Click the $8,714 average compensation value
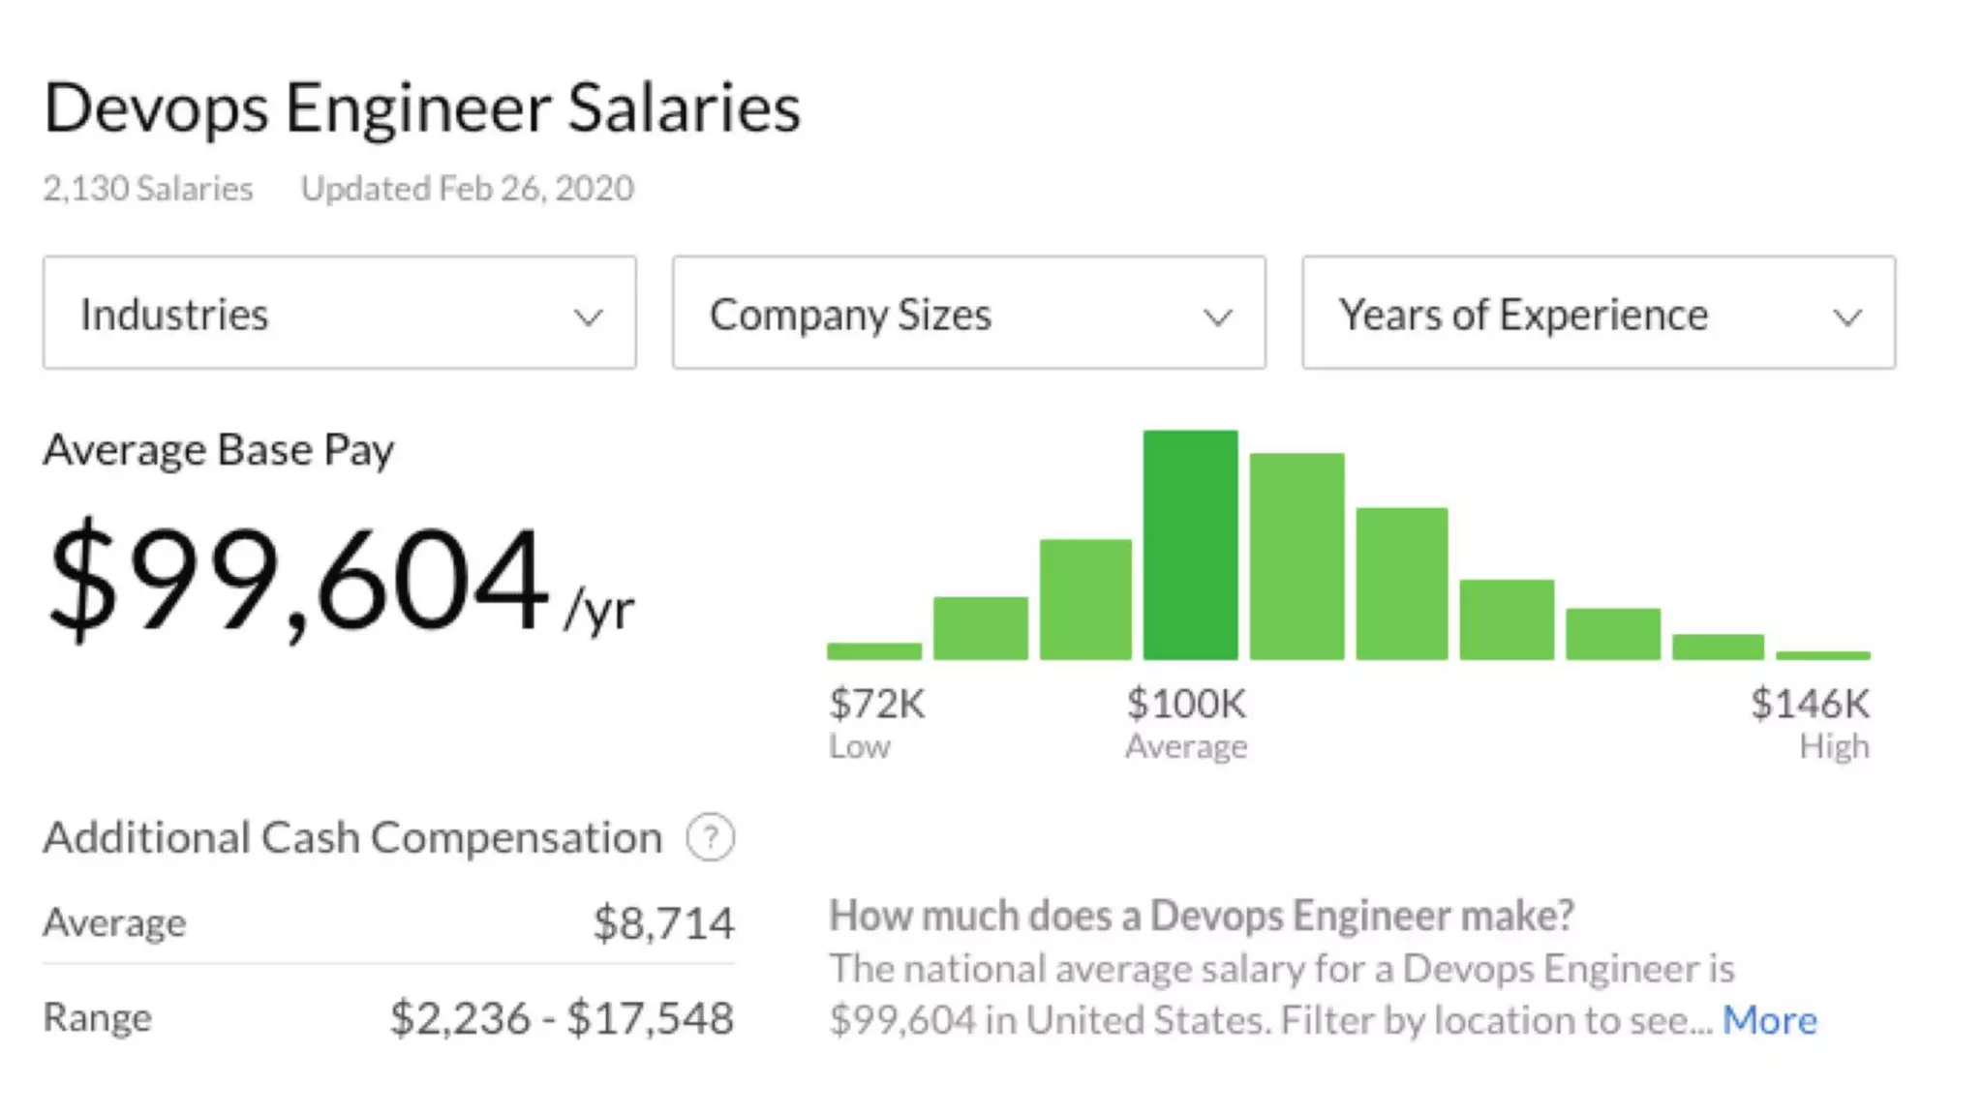This screenshot has height=1115, width=1983. click(663, 922)
